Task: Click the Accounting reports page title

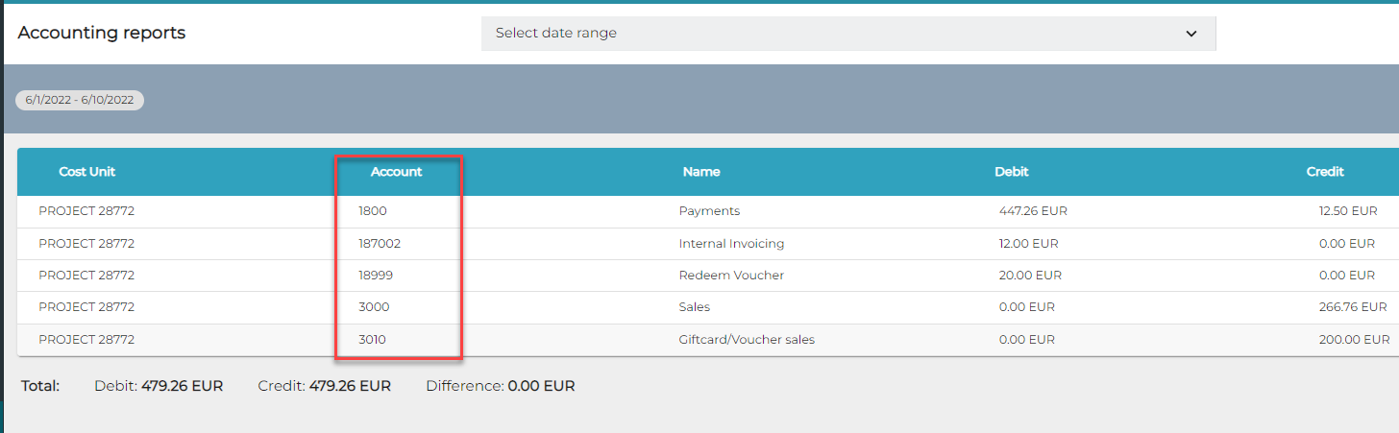Action: tap(102, 33)
